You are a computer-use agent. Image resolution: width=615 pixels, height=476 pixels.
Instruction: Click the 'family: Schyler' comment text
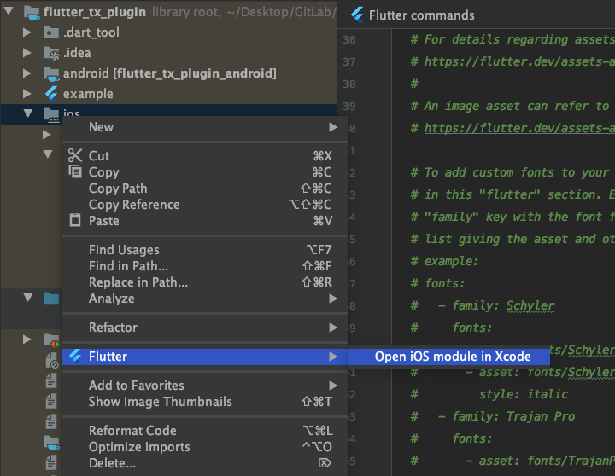coord(503,305)
